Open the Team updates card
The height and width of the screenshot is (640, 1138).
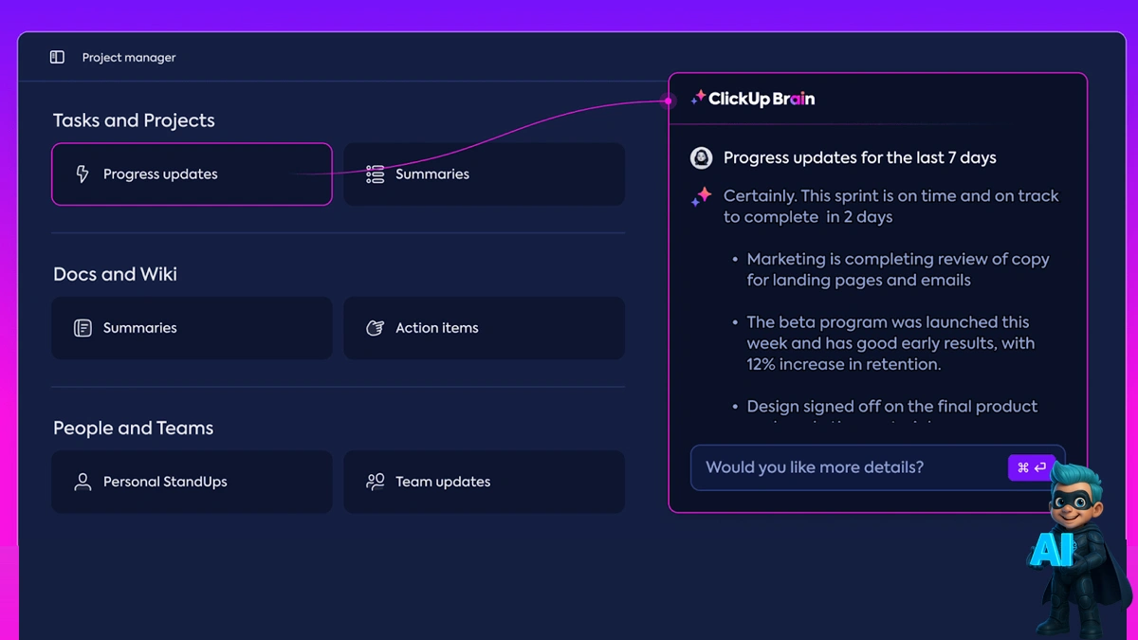(x=484, y=482)
